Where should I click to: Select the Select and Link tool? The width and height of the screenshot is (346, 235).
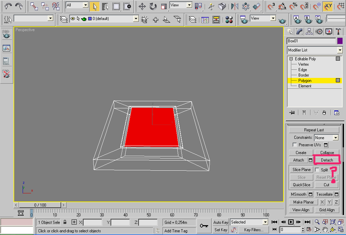tap(34, 6)
